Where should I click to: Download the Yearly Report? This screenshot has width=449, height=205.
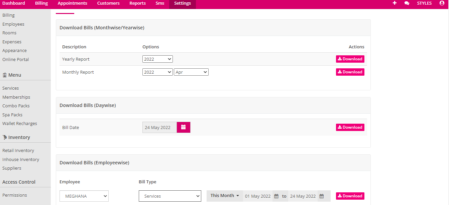[350, 59]
